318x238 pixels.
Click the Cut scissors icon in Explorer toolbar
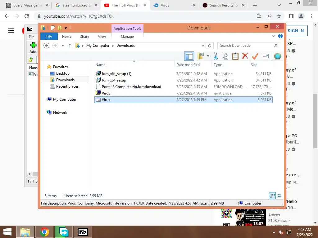(x=216, y=56)
